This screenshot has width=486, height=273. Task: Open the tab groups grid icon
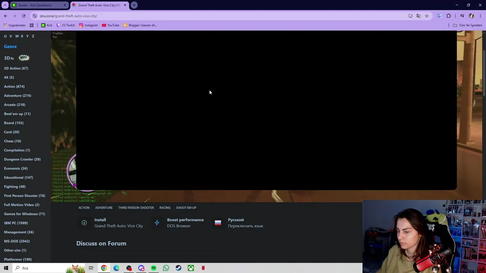point(32,25)
